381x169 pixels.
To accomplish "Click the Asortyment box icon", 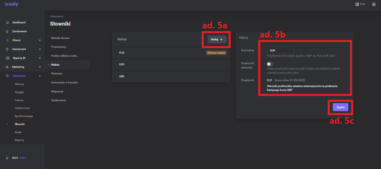I will 7,49.
